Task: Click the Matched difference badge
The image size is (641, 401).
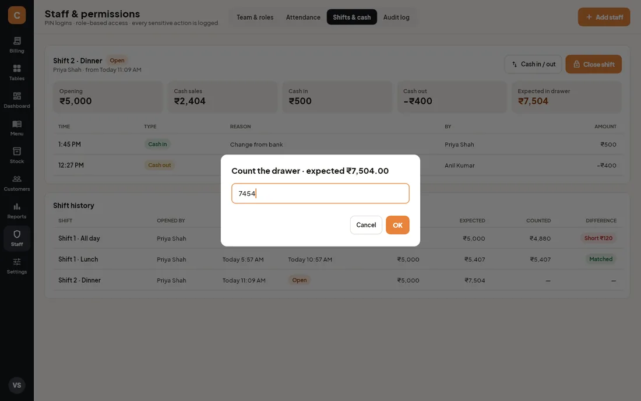Action: tap(601, 259)
